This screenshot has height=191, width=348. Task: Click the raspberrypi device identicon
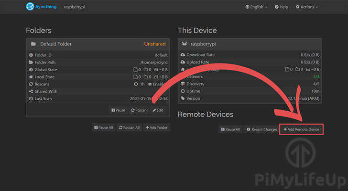click(185, 43)
